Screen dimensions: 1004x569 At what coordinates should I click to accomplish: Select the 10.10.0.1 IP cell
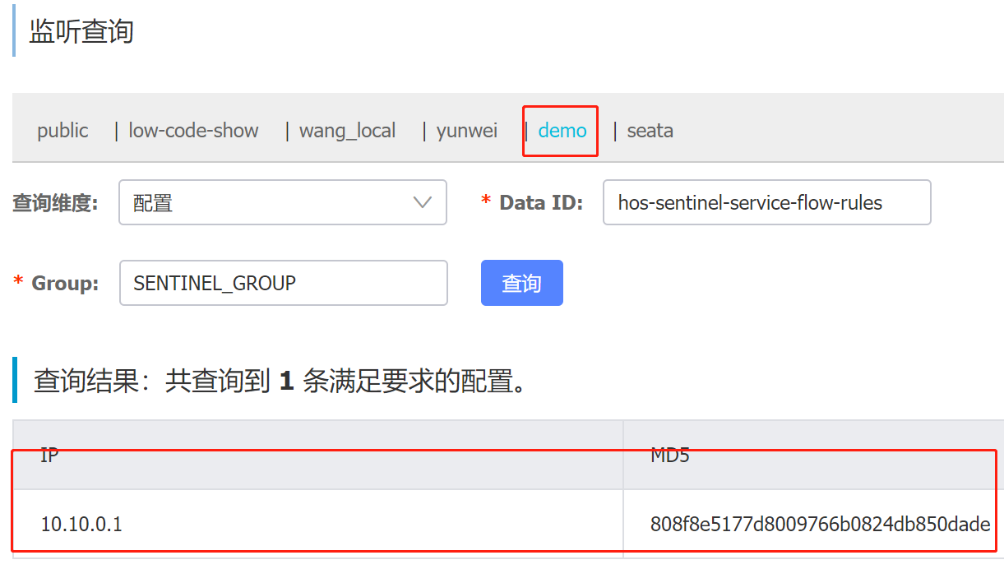[x=81, y=524]
